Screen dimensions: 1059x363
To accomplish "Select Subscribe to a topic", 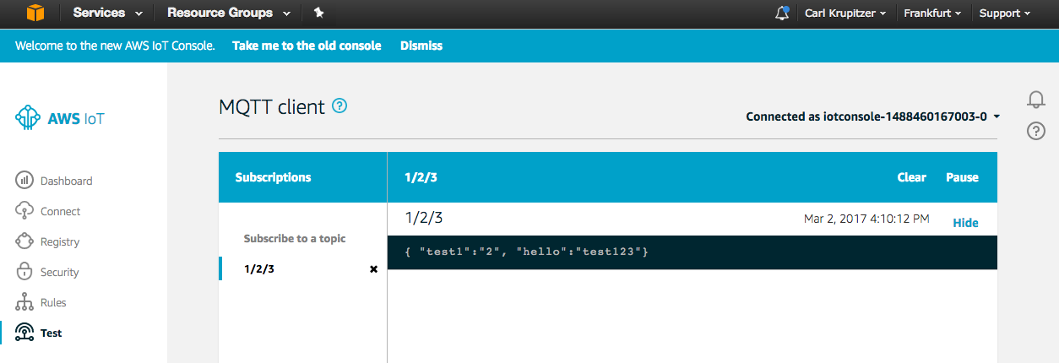I will click(x=295, y=239).
